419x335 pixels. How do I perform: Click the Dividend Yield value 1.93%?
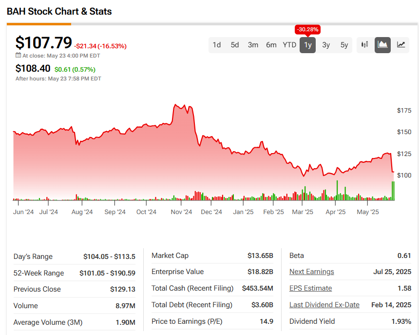pos(401,321)
